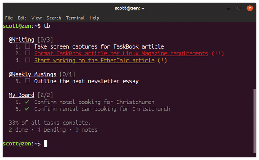This screenshot has width=259, height=160.
Task: Click green checkmark for rental car task
Action: point(27,109)
